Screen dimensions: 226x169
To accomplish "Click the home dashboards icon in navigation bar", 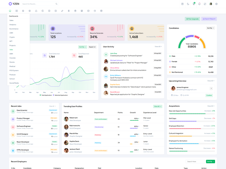I will (10, 11).
